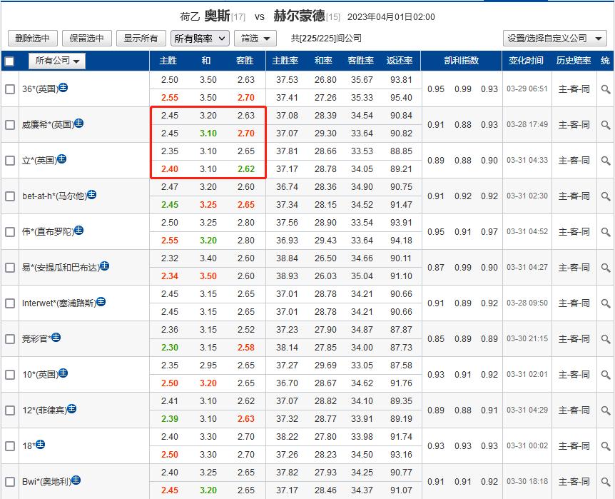Toggle the select-all checkbox in the header
The width and height of the screenshot is (615, 499).
click(9, 61)
